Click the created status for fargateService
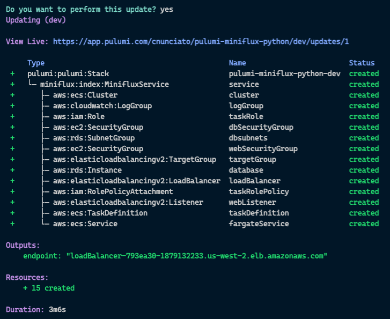Screen dimensions: 390x319 point(364,224)
